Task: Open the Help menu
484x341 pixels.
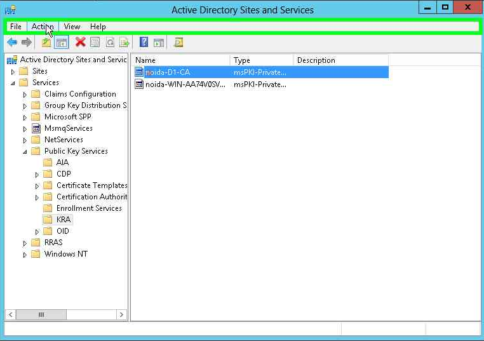Action: (x=98, y=27)
